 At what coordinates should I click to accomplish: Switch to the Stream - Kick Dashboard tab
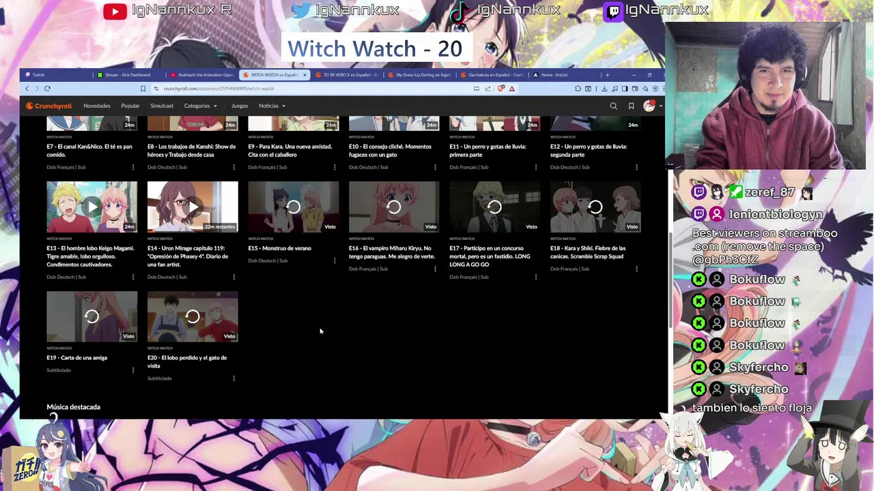128,75
